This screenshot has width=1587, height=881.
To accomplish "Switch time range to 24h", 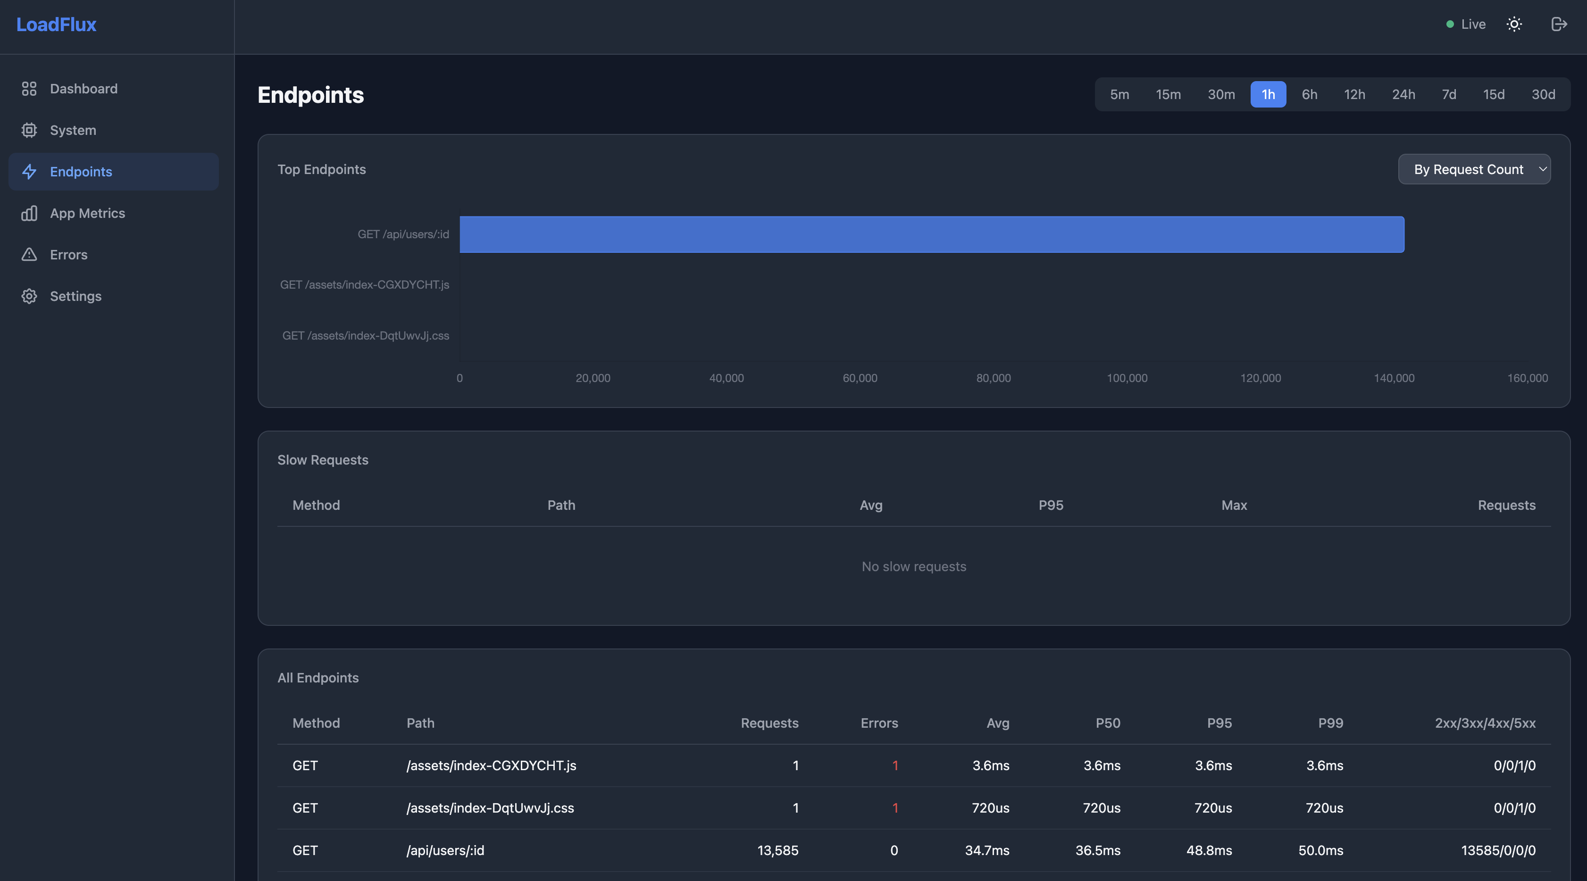I will 1403,94.
